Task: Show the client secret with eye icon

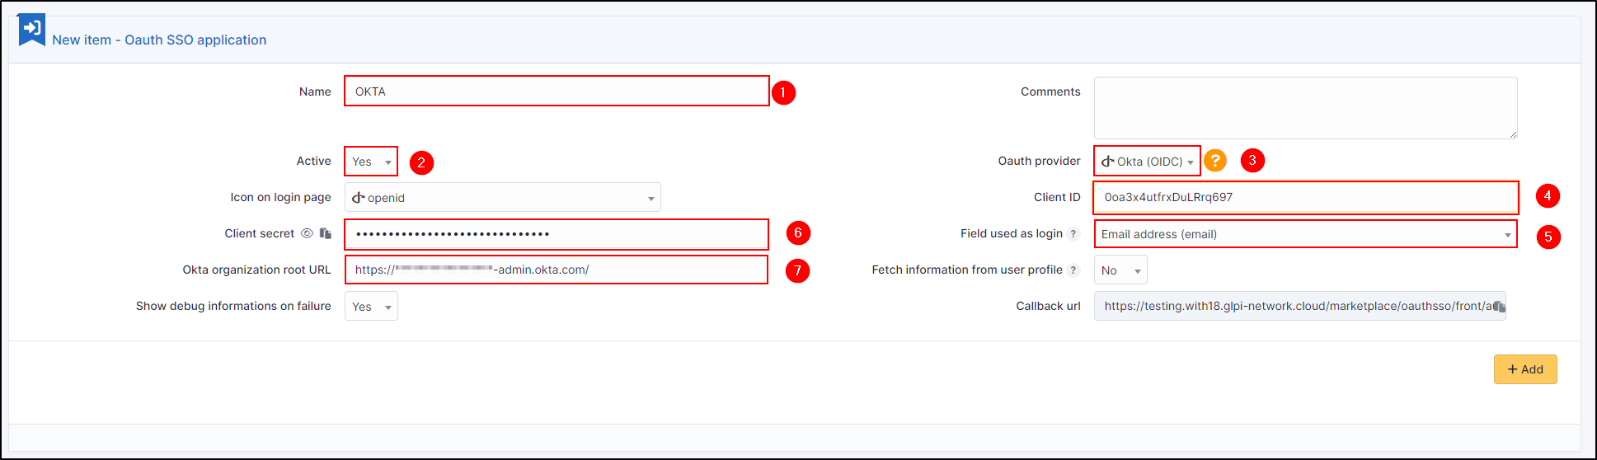Action: (x=307, y=233)
